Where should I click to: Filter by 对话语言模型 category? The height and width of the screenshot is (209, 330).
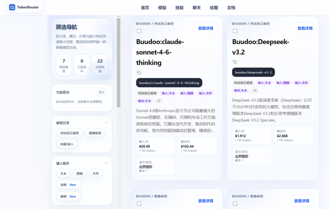pyautogui.click(x=70, y=133)
